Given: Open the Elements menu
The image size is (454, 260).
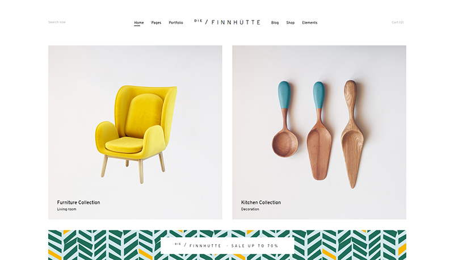Looking at the screenshot, I should pyautogui.click(x=309, y=23).
